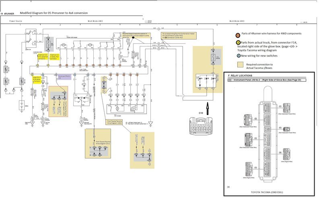The height and width of the screenshot is (198, 321).
Task: Click the Right Kick Panel ground symbol
Action: [x=32, y=123]
